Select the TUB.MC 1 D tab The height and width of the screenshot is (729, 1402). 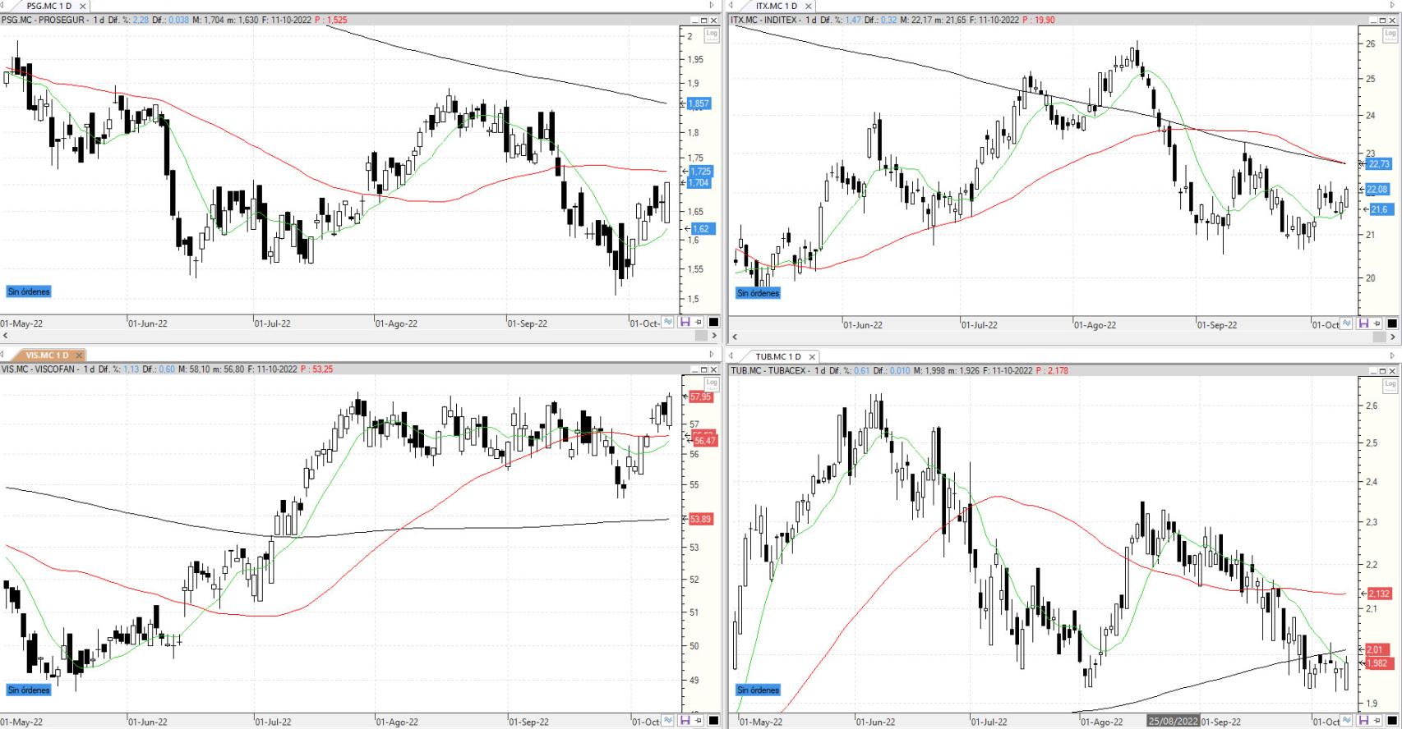pos(778,356)
